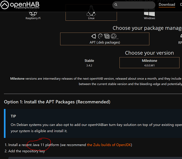The height and width of the screenshot is (159, 182).
Task: Click the Debian swirl icon
Action: (x=100, y=36)
